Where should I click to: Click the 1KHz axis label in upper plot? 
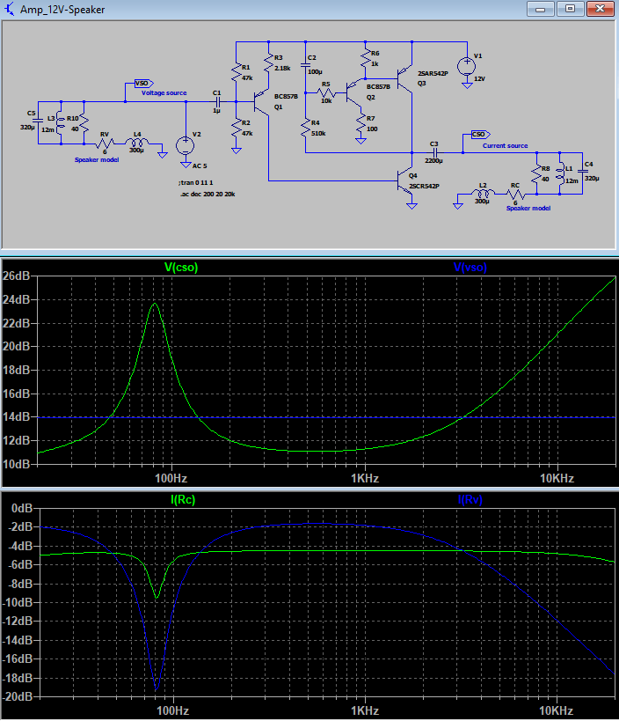click(x=365, y=478)
